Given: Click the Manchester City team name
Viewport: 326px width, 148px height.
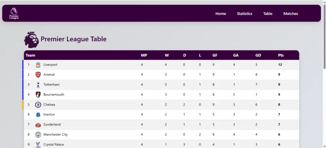Looking at the screenshot, I should click(x=55, y=135).
